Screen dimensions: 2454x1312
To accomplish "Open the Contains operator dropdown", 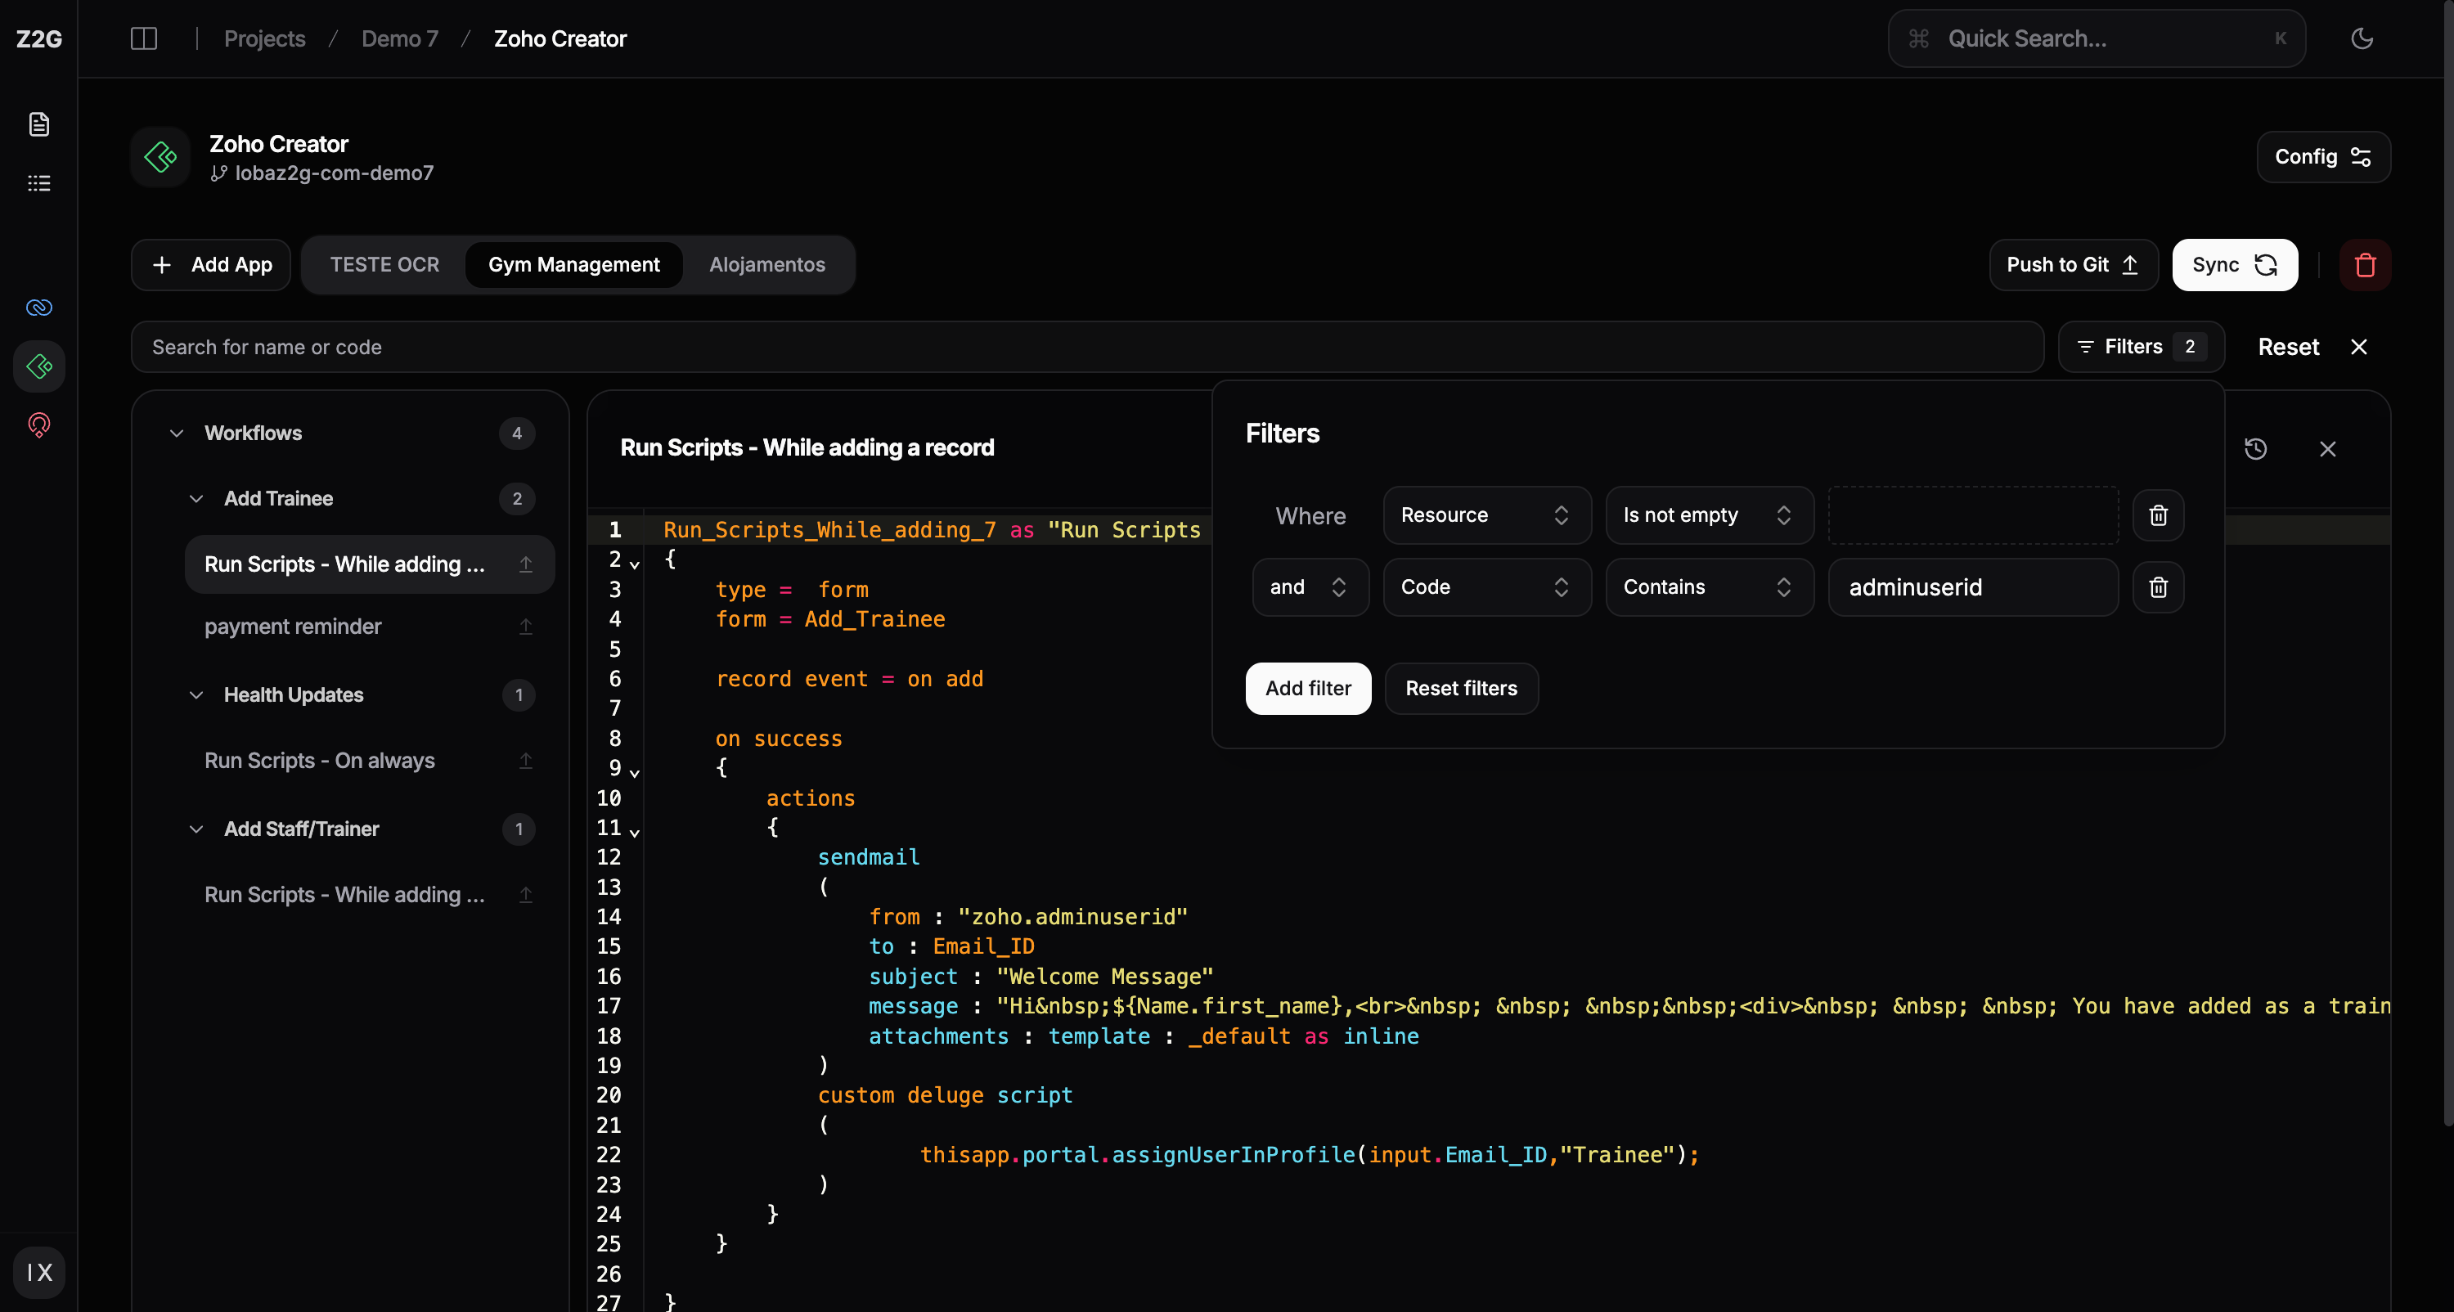I will [1709, 587].
